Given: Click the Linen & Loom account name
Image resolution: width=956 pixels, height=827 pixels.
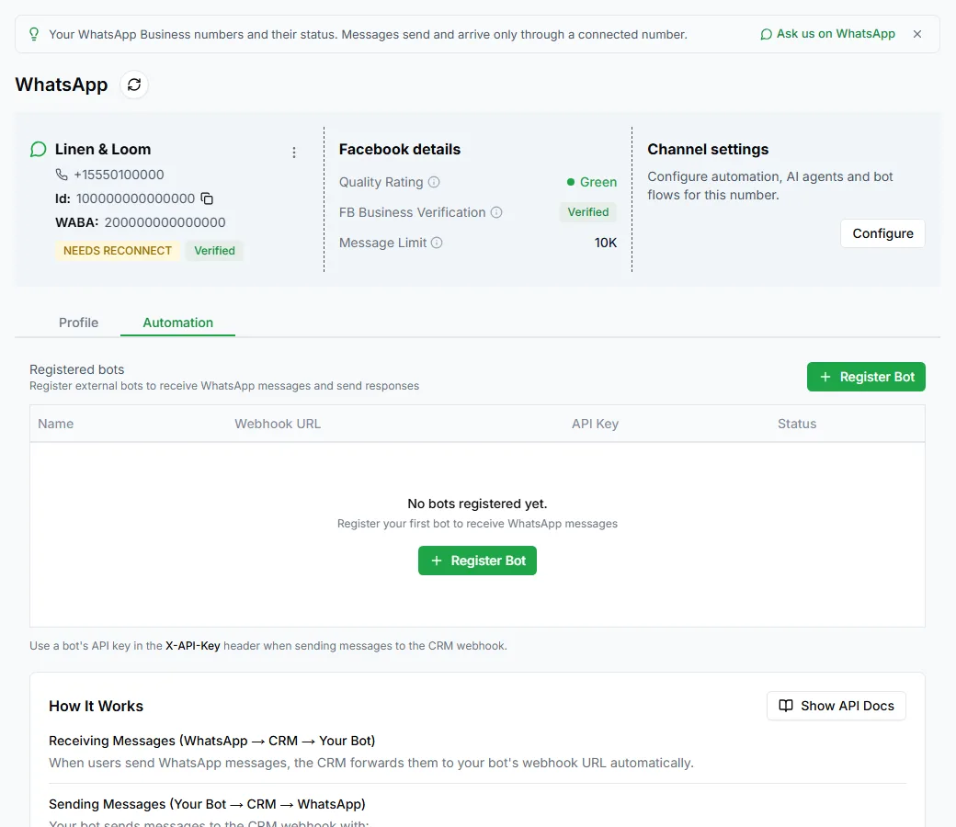Looking at the screenshot, I should pos(102,149).
